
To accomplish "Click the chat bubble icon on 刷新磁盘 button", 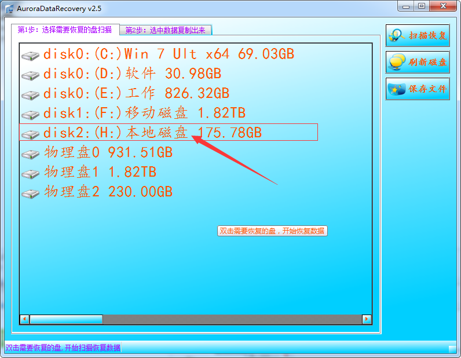I will point(397,62).
